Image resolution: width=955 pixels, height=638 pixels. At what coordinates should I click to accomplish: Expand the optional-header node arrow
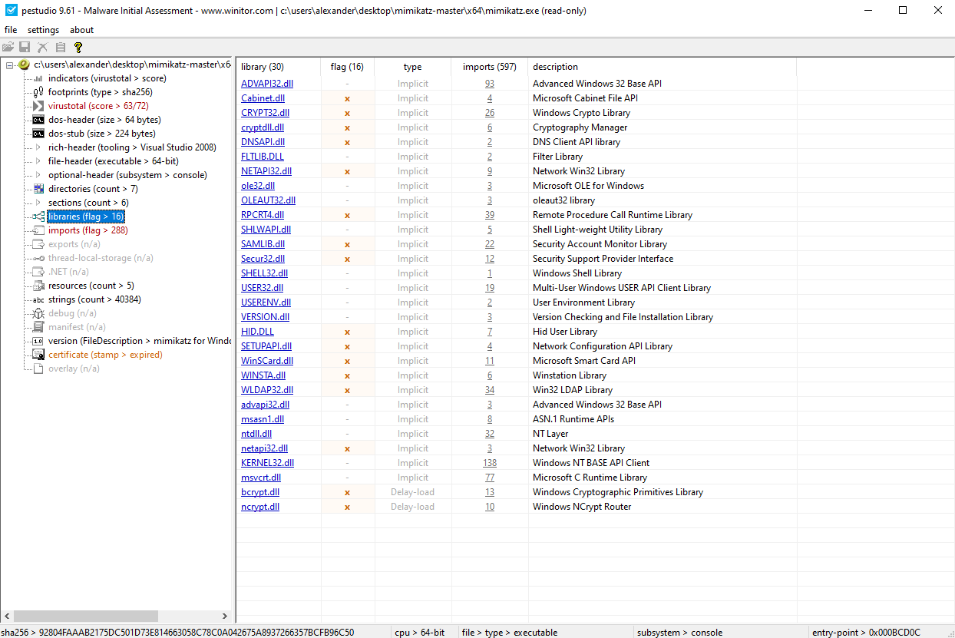tap(39, 175)
